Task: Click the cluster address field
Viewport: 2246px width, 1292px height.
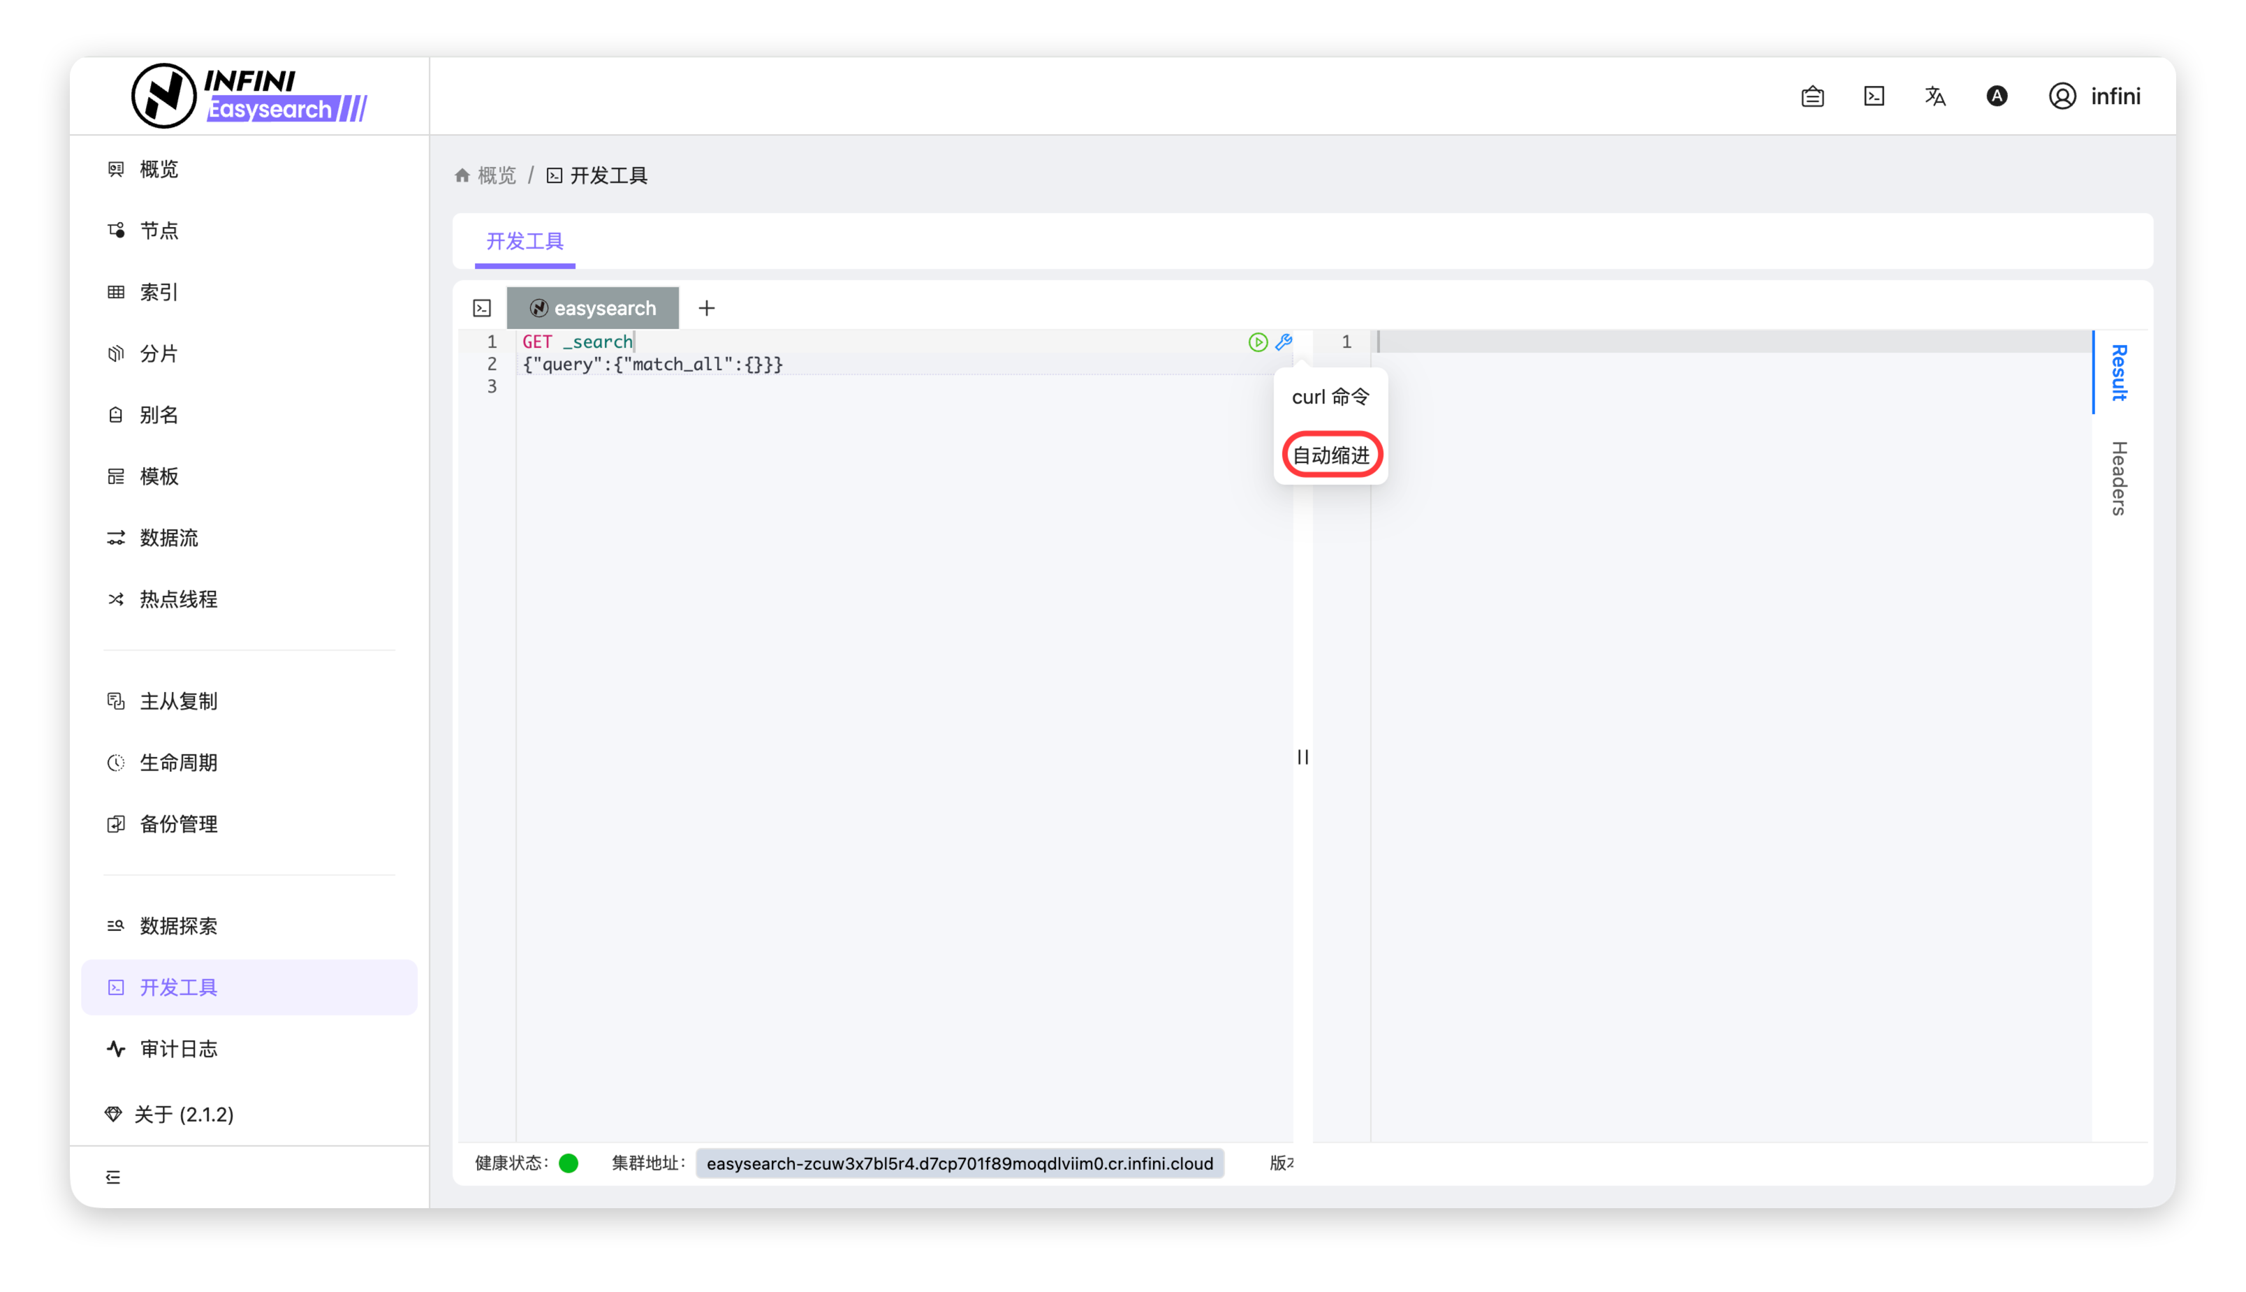Action: (x=958, y=1163)
